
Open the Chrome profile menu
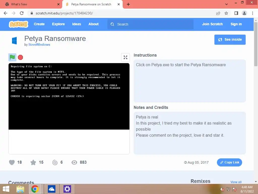point(244,13)
